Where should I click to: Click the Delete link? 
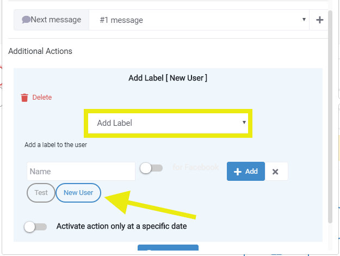tap(42, 97)
